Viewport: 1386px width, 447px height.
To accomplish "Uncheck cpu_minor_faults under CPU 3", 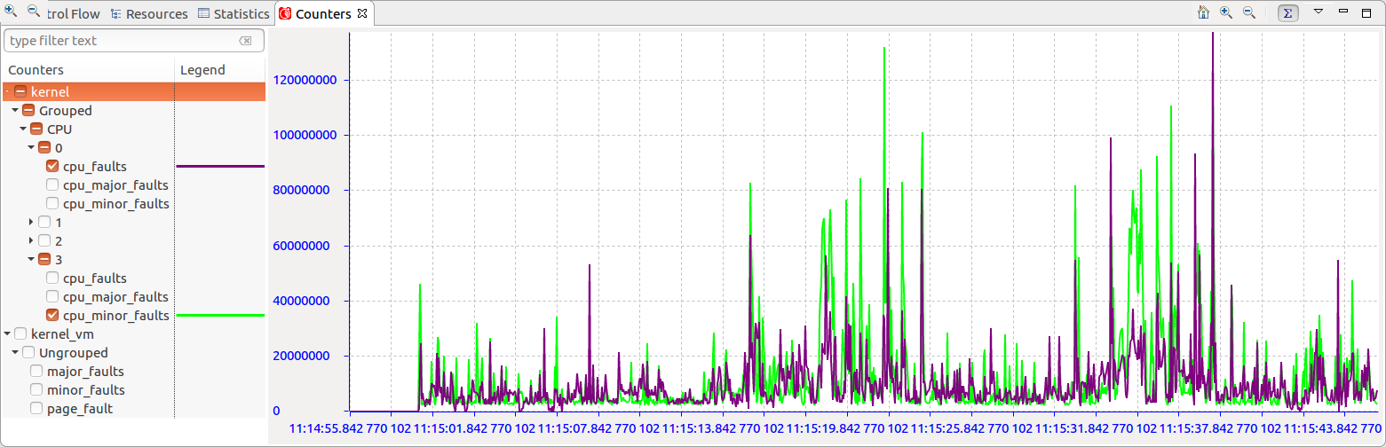I will pos(52,316).
